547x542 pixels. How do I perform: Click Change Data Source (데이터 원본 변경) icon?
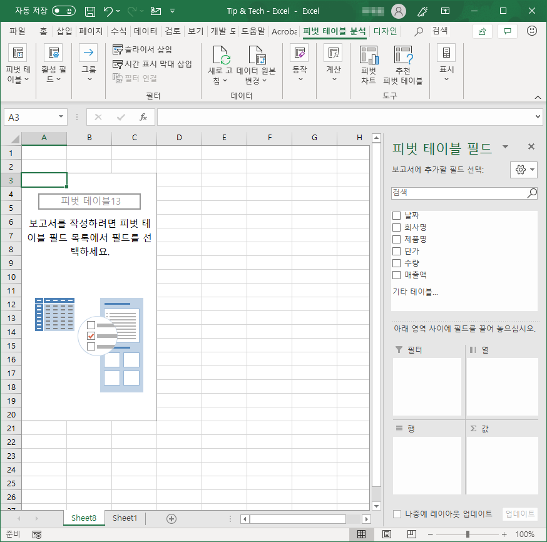pos(257,55)
